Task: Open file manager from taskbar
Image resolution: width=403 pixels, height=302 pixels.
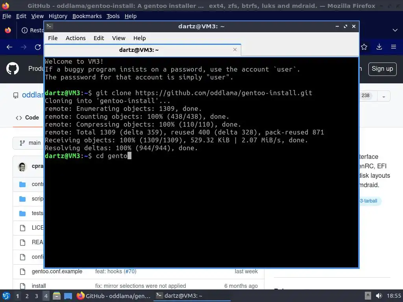Action: (57, 296)
